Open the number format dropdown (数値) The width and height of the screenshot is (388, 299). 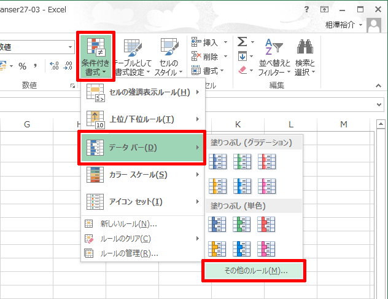pos(70,47)
